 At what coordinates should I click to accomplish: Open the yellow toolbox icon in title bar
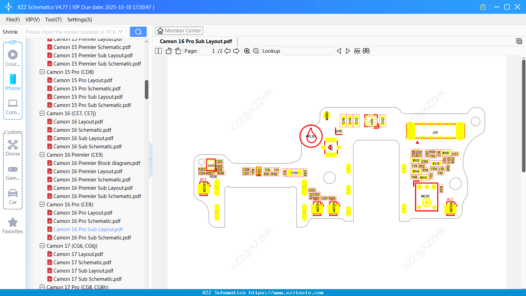coord(483,7)
